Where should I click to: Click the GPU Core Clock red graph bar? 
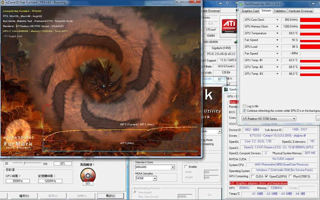point(310,20)
